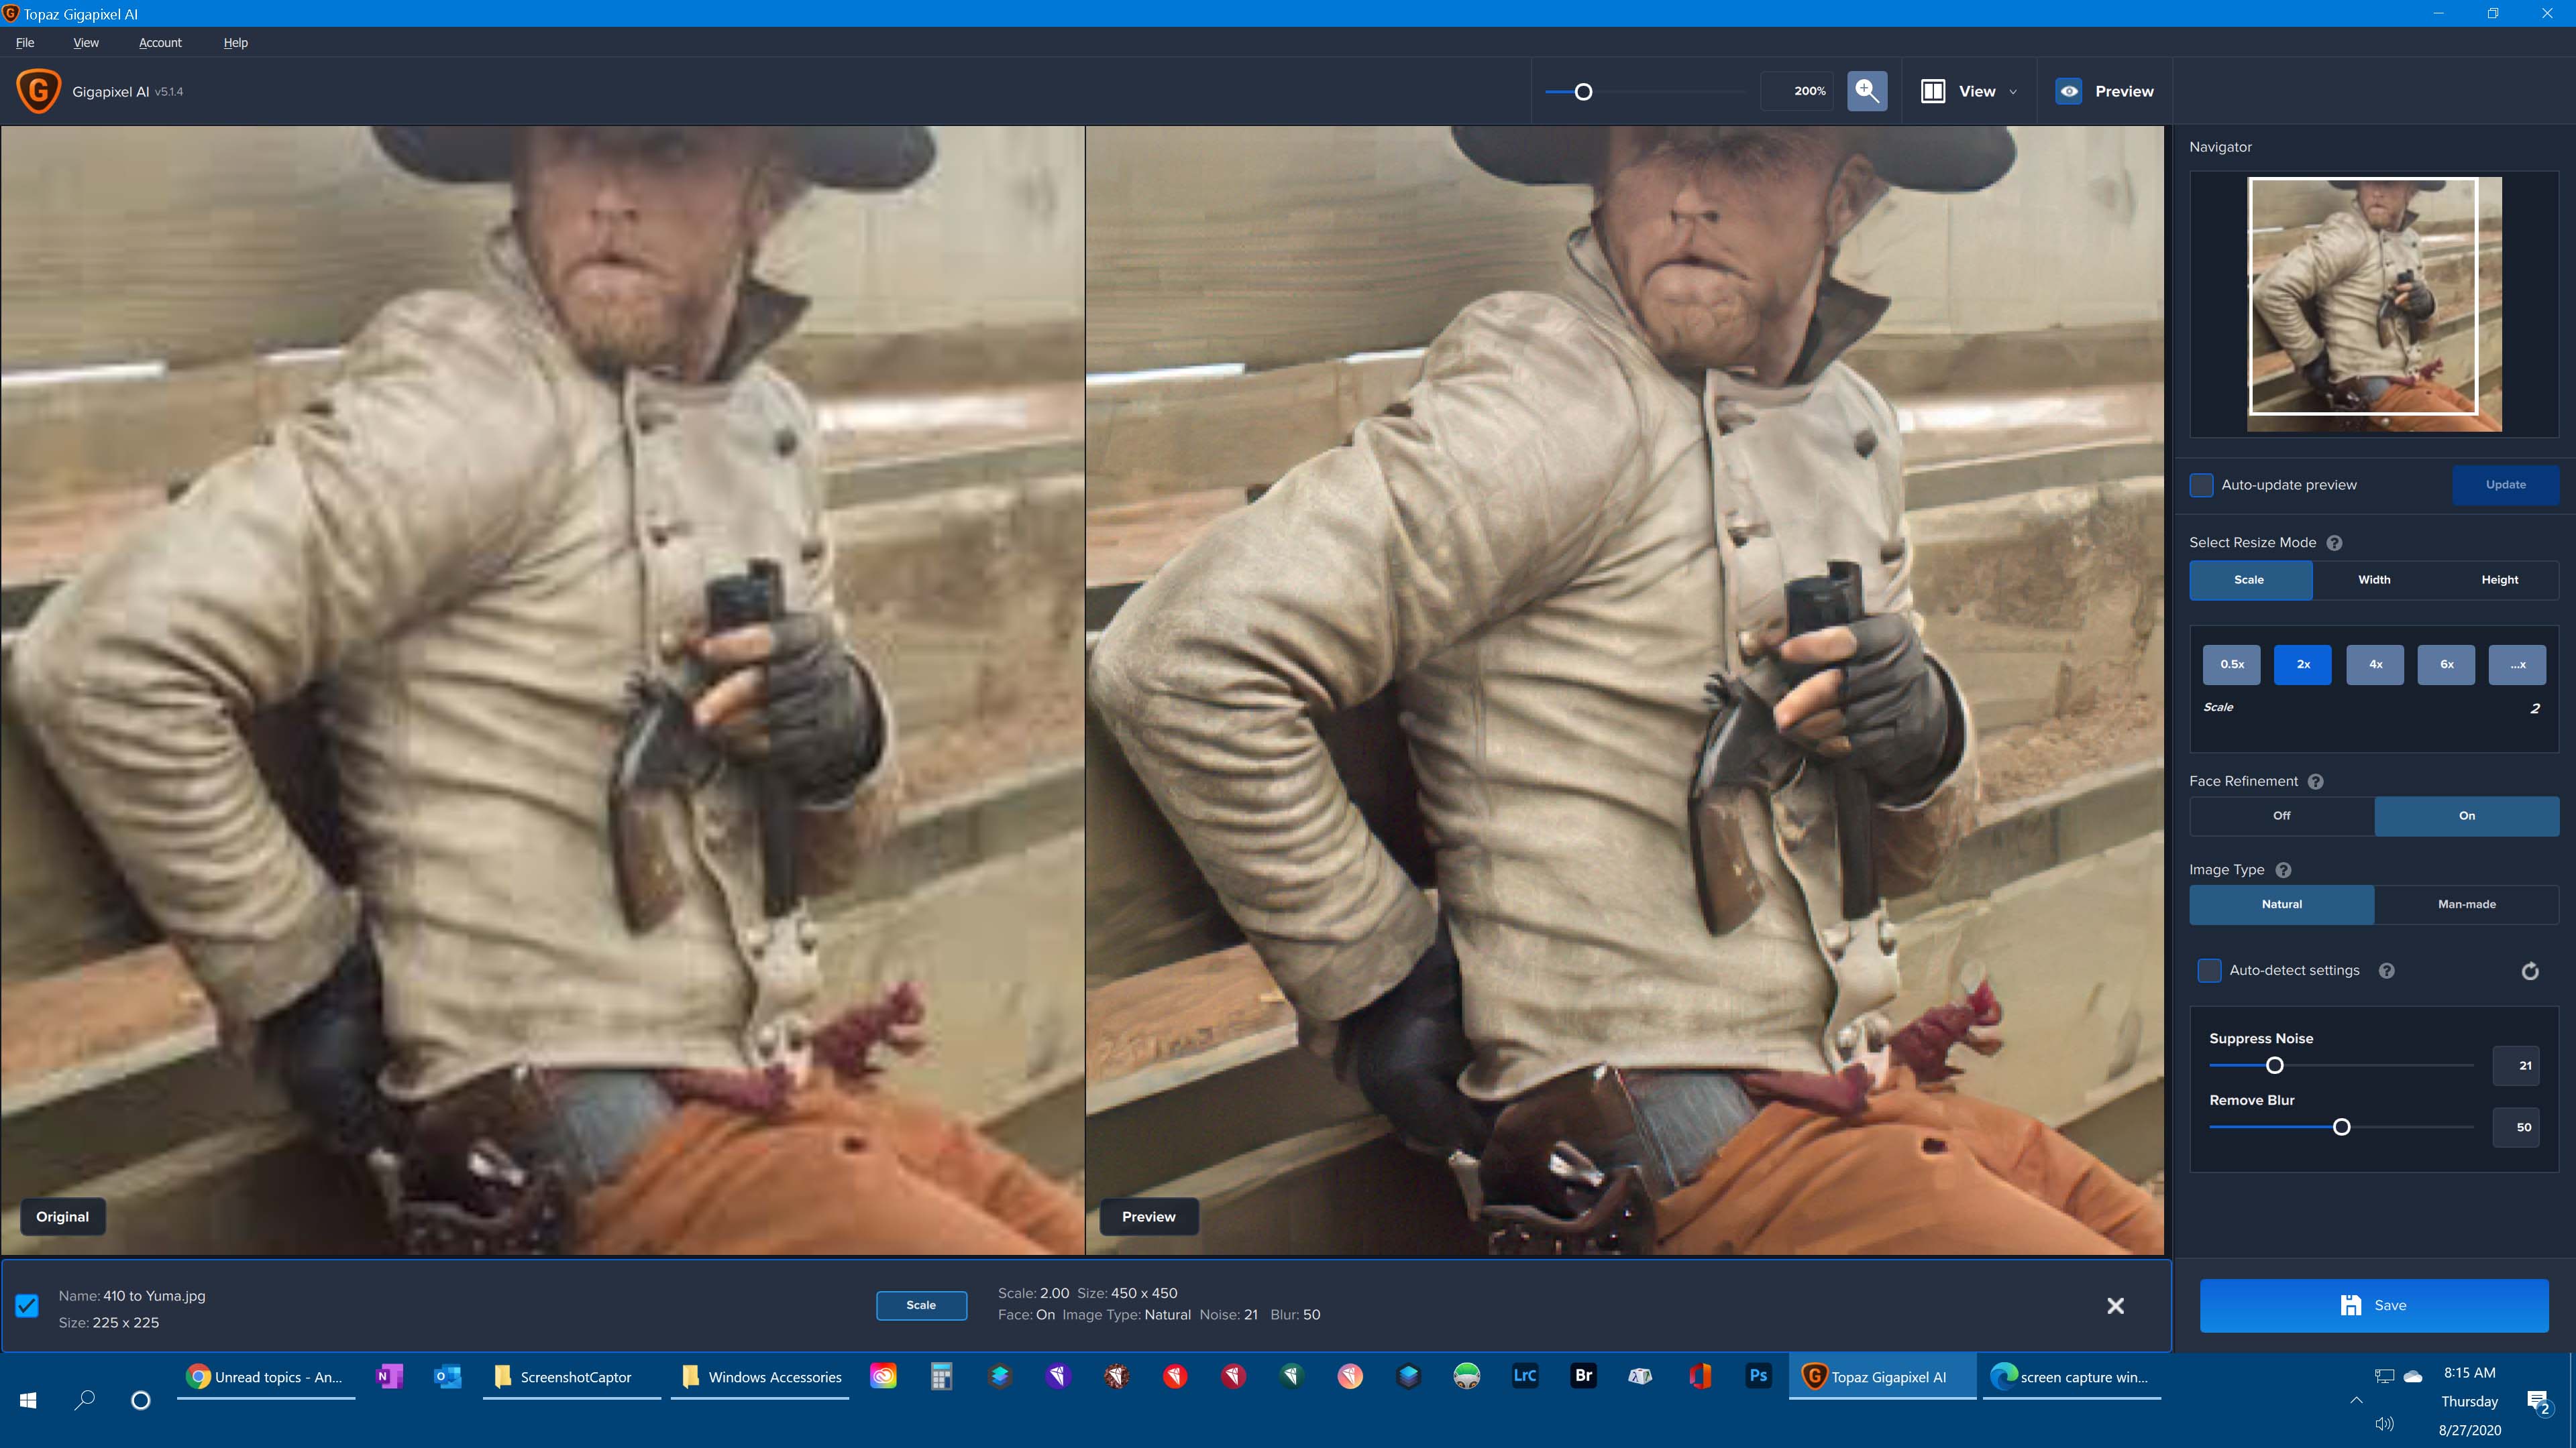Image resolution: width=2576 pixels, height=1448 pixels.
Task: Remove 410 to Yuma.jpg using X
Action: (2115, 1306)
